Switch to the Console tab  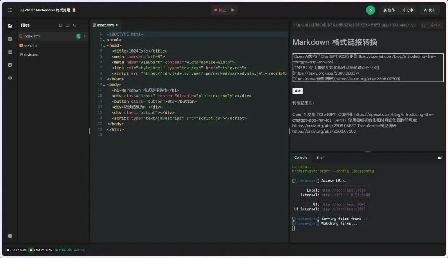pyautogui.click(x=301, y=158)
